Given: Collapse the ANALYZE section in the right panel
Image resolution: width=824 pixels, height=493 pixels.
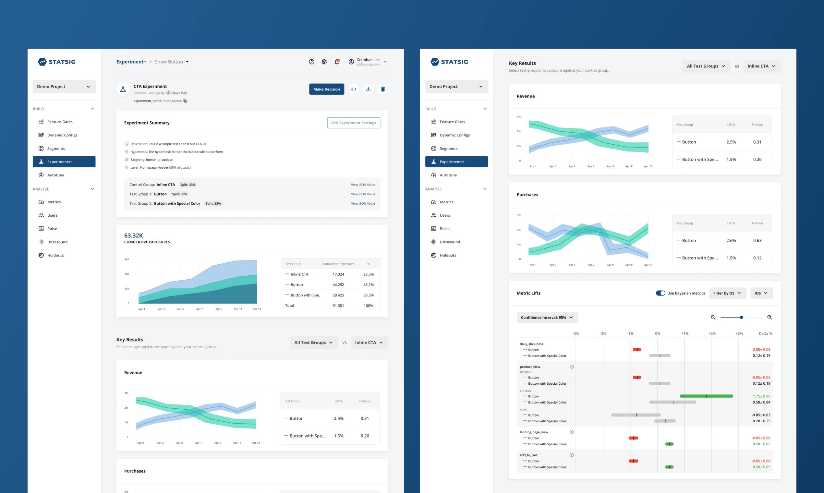Looking at the screenshot, I should 485,189.
